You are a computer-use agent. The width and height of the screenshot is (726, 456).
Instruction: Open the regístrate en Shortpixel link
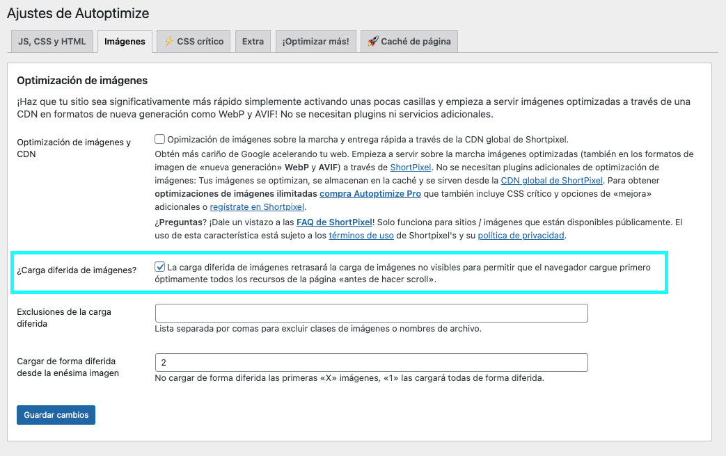point(257,207)
